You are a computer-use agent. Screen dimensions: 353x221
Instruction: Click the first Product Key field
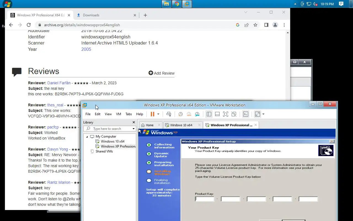coord(205,199)
